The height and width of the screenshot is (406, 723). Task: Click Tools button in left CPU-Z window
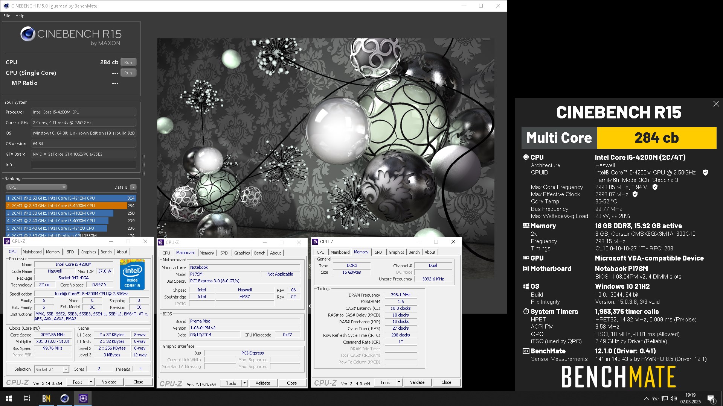click(x=77, y=382)
